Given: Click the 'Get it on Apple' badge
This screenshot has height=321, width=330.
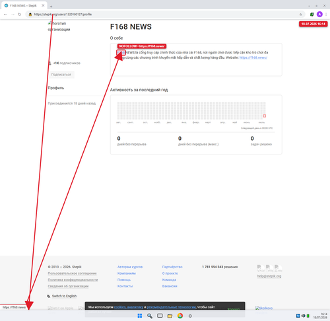Looking at the screenshot, I should pyautogui.click(x=61, y=308).
